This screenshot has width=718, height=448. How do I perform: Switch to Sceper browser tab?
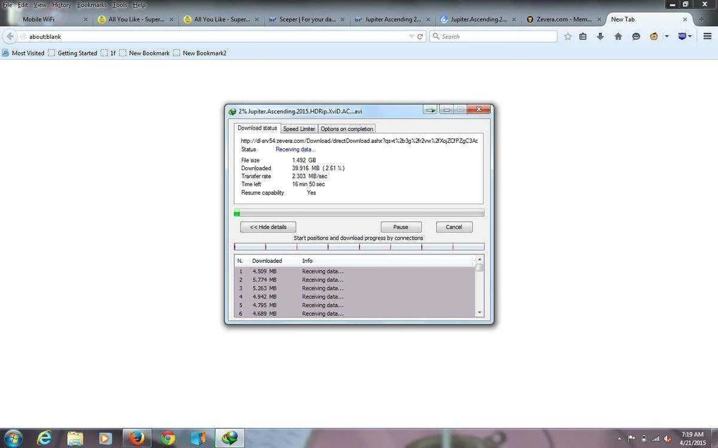tap(305, 19)
